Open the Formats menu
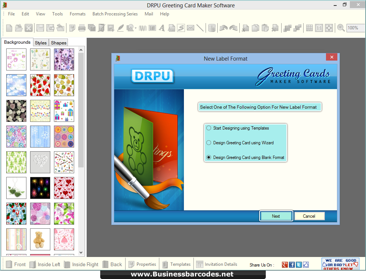The height and width of the screenshot is (279, 366). (x=77, y=14)
